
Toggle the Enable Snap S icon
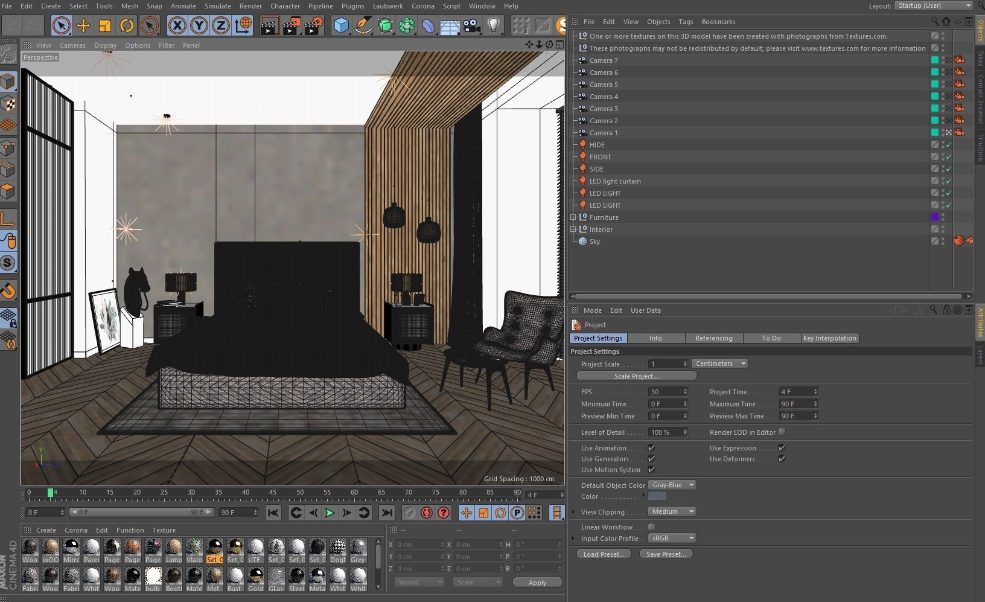[8, 263]
